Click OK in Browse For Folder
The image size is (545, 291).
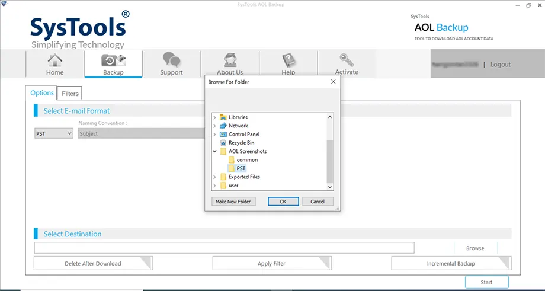click(x=283, y=202)
